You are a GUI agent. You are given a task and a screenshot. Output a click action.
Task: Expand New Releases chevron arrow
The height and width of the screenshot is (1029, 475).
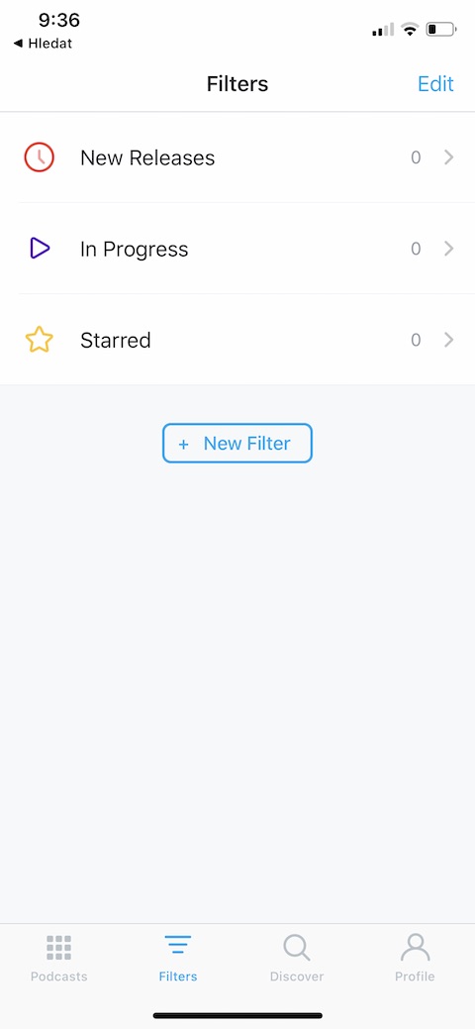448,157
